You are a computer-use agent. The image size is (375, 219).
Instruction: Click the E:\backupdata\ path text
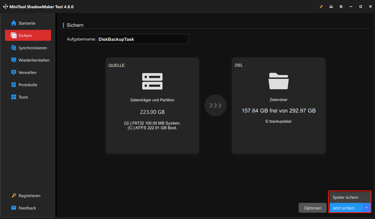(279, 121)
